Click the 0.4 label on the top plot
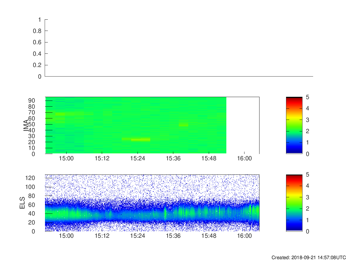Viewport: 346px width, 260px height. (x=38, y=54)
